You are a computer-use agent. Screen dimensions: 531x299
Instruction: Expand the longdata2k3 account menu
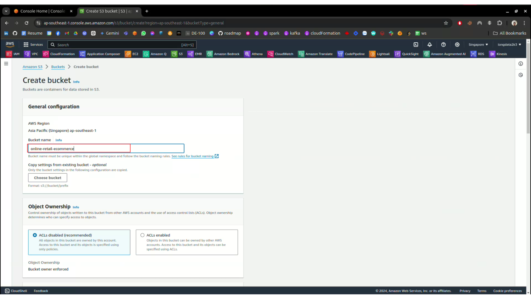[x=509, y=45]
